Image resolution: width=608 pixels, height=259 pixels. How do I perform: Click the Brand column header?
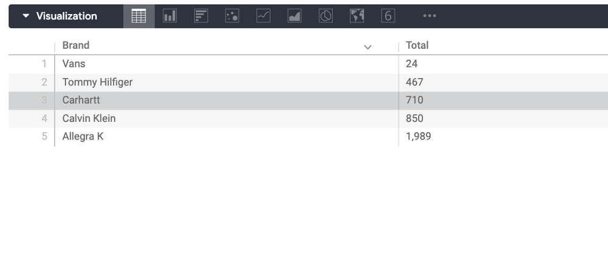[x=76, y=46]
